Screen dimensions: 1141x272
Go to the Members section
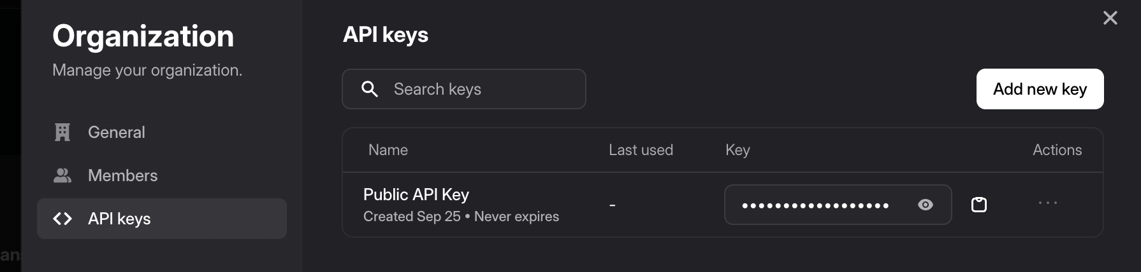click(122, 175)
